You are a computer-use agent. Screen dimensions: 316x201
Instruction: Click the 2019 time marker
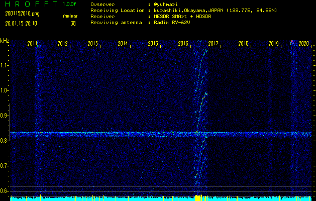coord(273,44)
